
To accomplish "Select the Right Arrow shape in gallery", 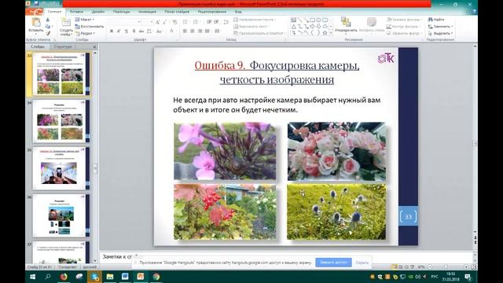I will coord(312,26).
